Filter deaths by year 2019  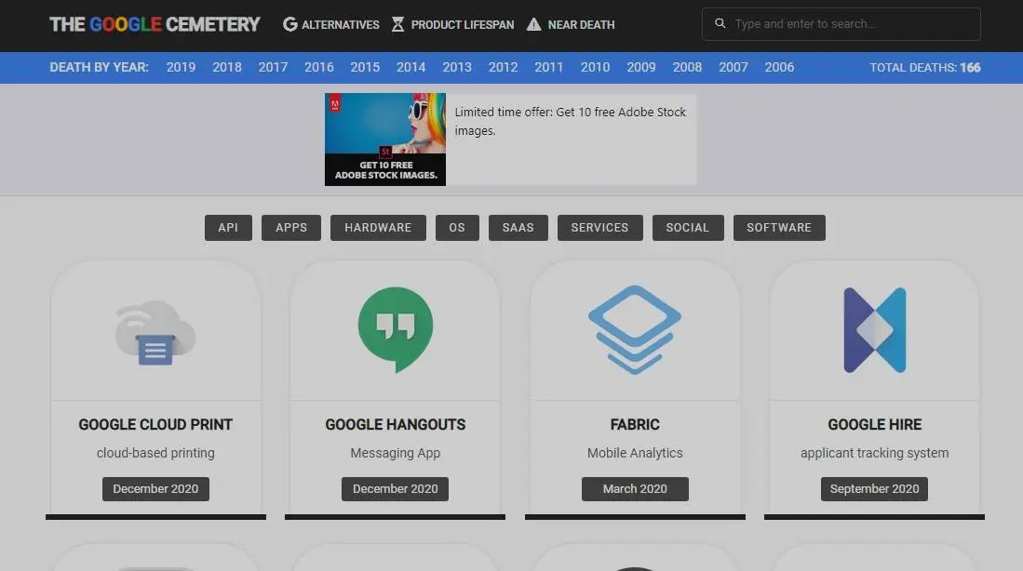click(x=181, y=67)
